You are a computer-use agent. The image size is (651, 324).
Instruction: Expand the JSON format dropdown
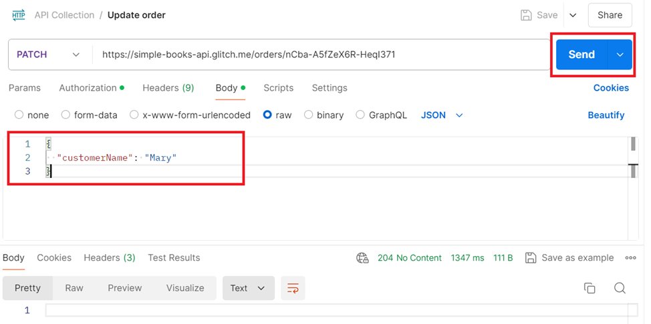[x=442, y=115]
